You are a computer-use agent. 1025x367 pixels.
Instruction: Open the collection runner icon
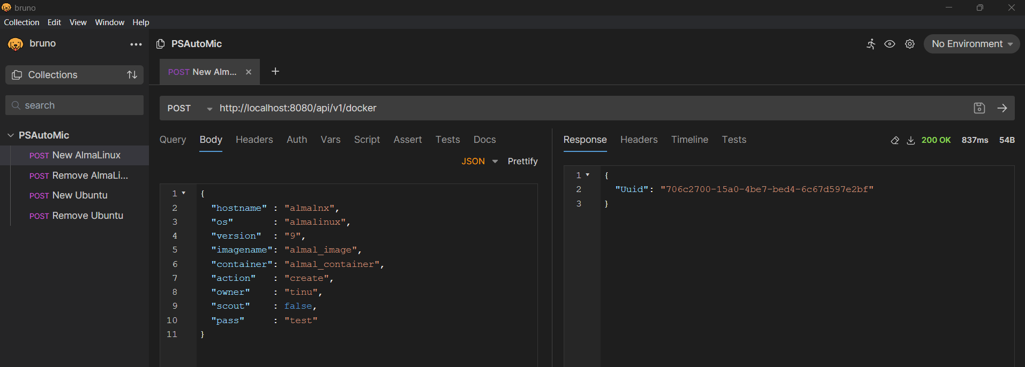click(x=871, y=44)
